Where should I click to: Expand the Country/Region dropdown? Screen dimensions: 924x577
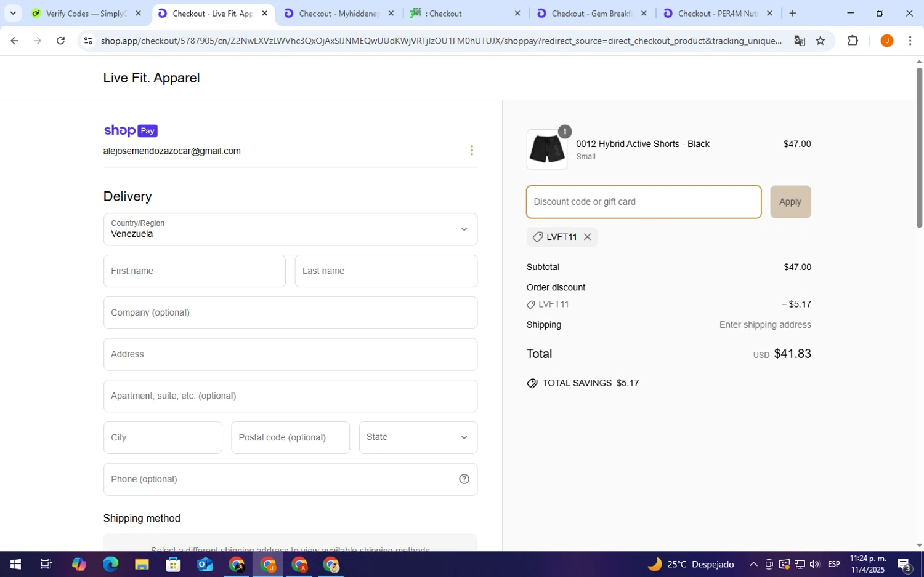tap(290, 229)
